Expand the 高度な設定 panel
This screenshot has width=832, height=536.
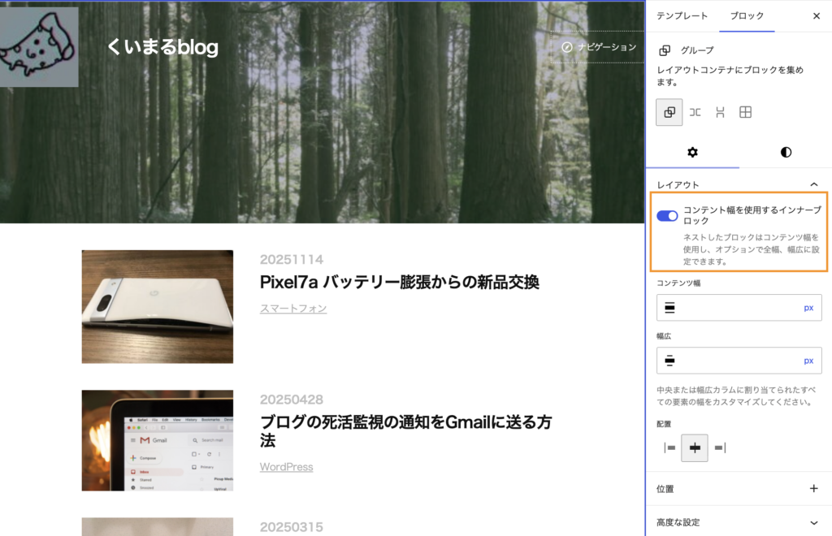[814, 523]
